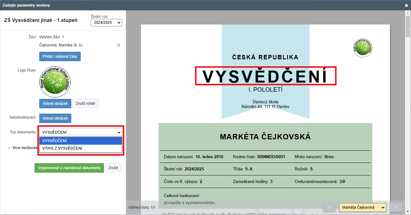Click the Zrušit button
The height and width of the screenshot is (215, 411).
[x=113, y=168]
